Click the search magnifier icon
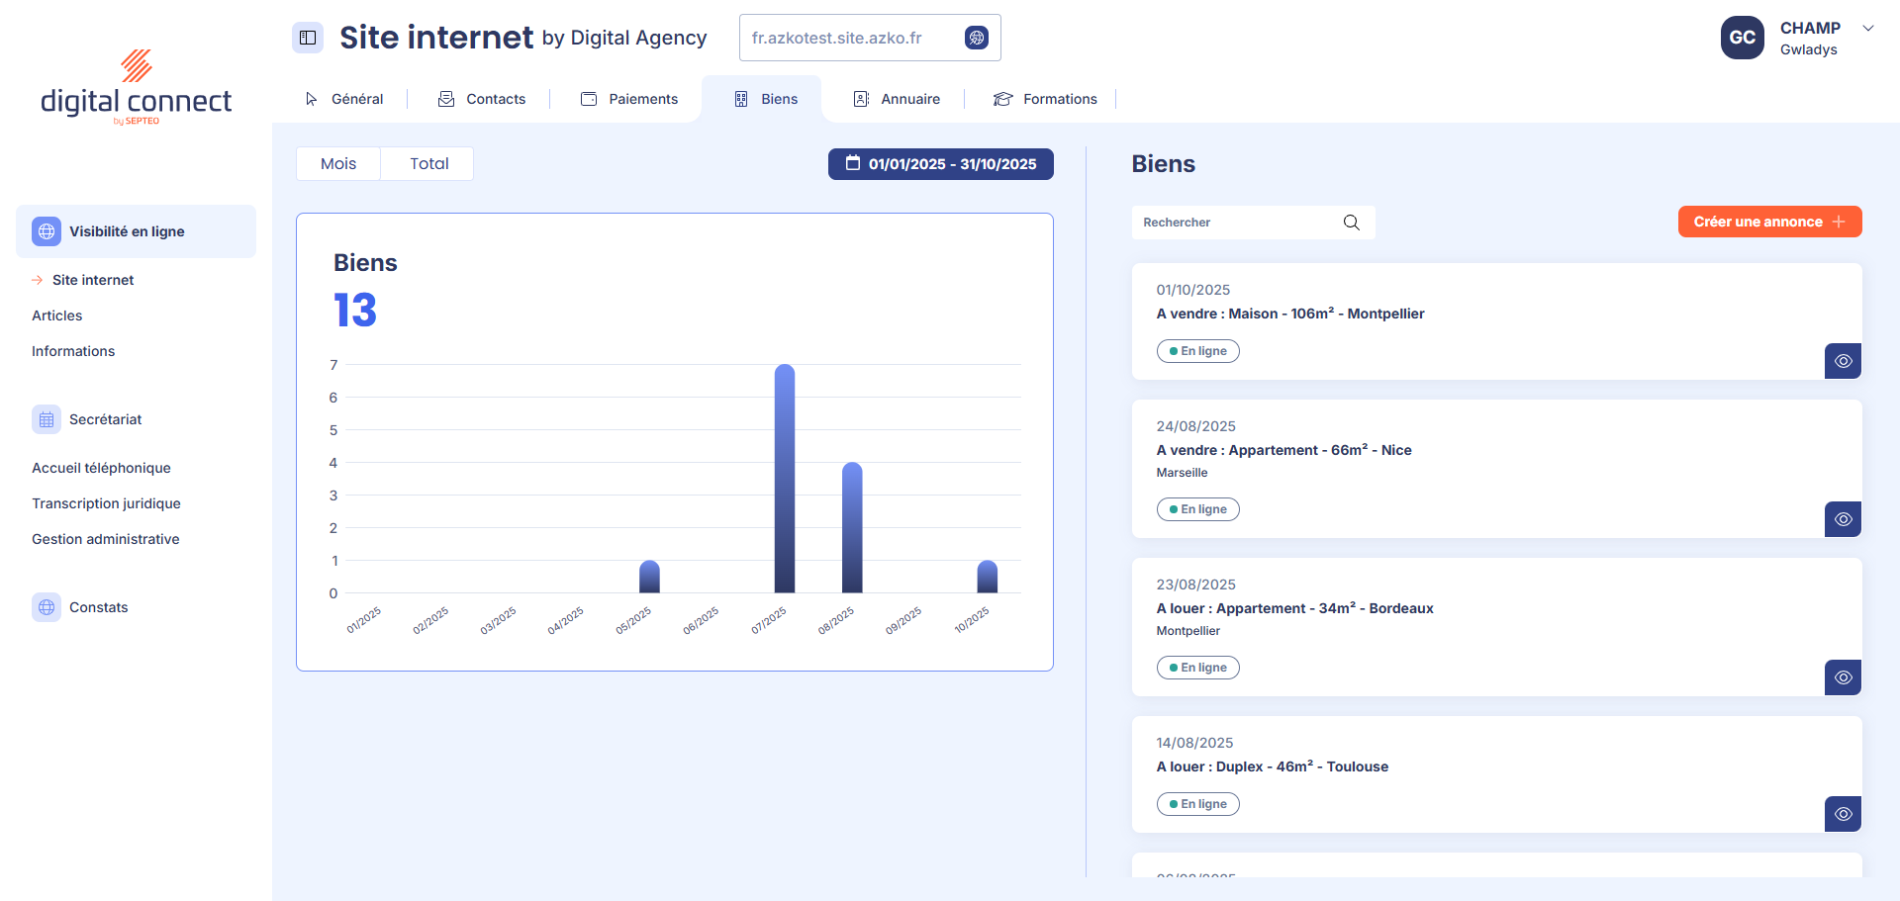The height and width of the screenshot is (901, 1900). click(1351, 223)
